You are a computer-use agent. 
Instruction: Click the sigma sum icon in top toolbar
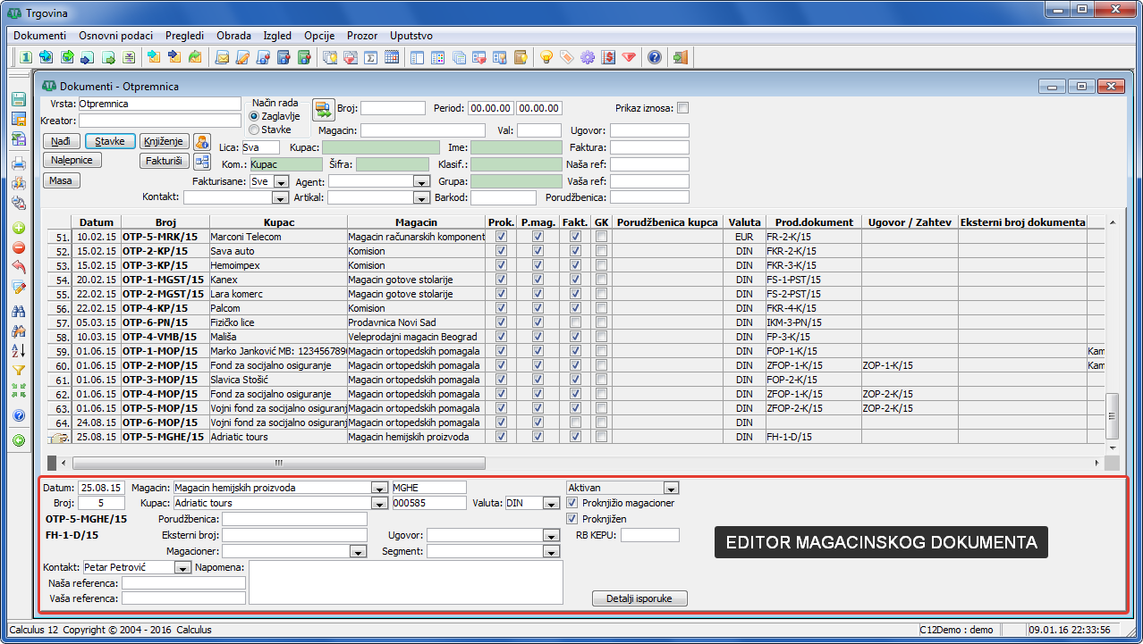click(x=371, y=58)
